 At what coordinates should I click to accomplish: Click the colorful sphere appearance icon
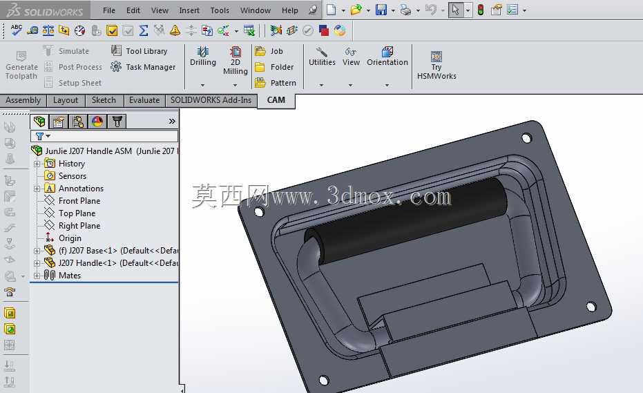pyautogui.click(x=340, y=30)
